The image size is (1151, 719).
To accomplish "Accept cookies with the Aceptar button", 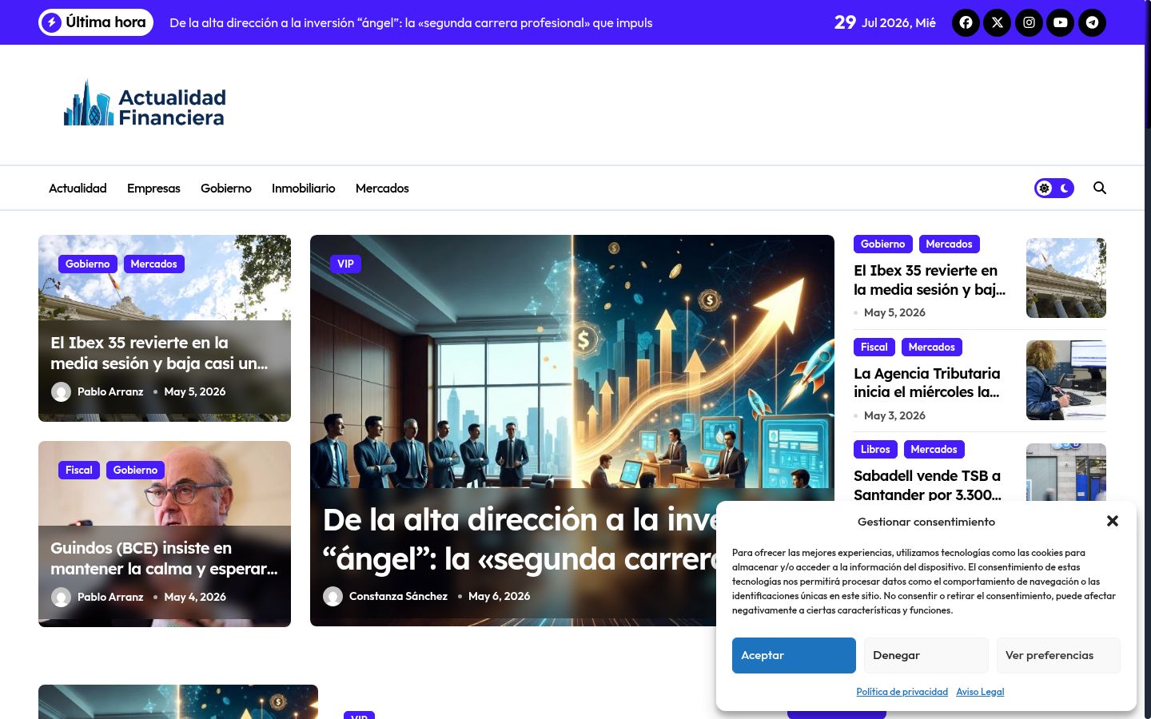I will (x=794, y=655).
